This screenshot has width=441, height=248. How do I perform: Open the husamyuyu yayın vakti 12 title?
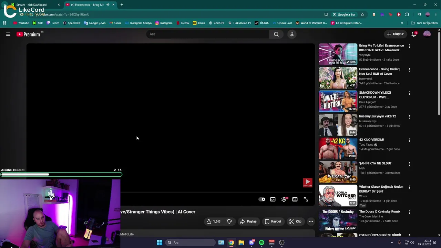pyautogui.click(x=378, y=116)
